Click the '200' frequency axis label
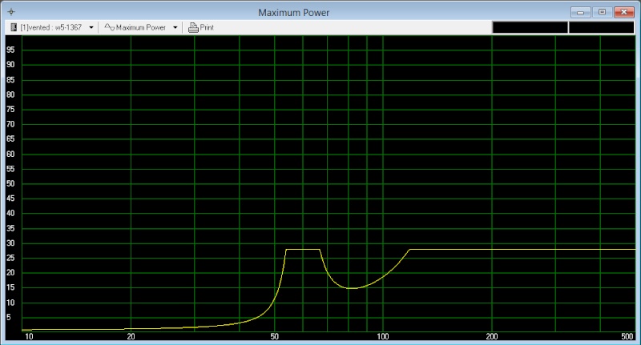Image resolution: width=641 pixels, height=345 pixels. [492, 336]
